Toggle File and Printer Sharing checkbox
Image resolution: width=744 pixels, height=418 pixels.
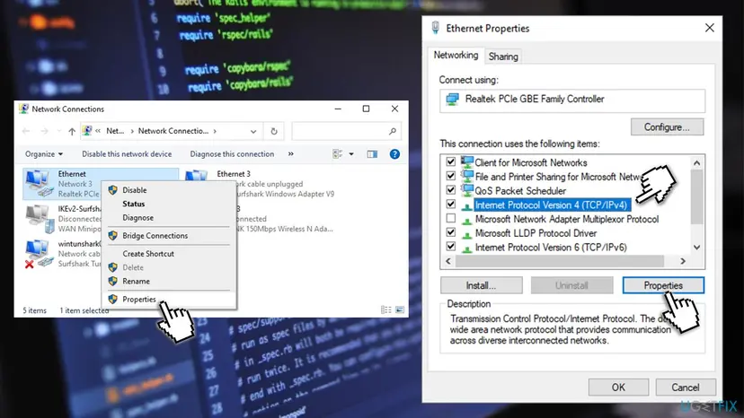point(451,176)
